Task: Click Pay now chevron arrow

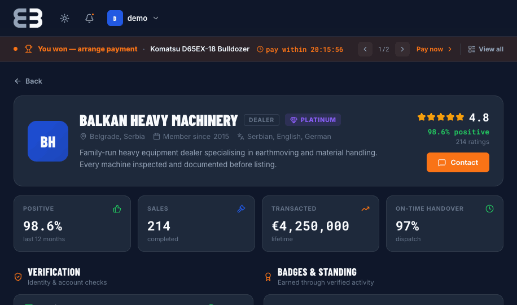Action: coord(450,49)
